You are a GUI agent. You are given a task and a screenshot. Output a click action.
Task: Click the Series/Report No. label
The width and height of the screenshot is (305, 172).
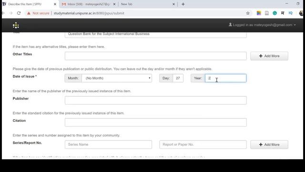pos(27,143)
